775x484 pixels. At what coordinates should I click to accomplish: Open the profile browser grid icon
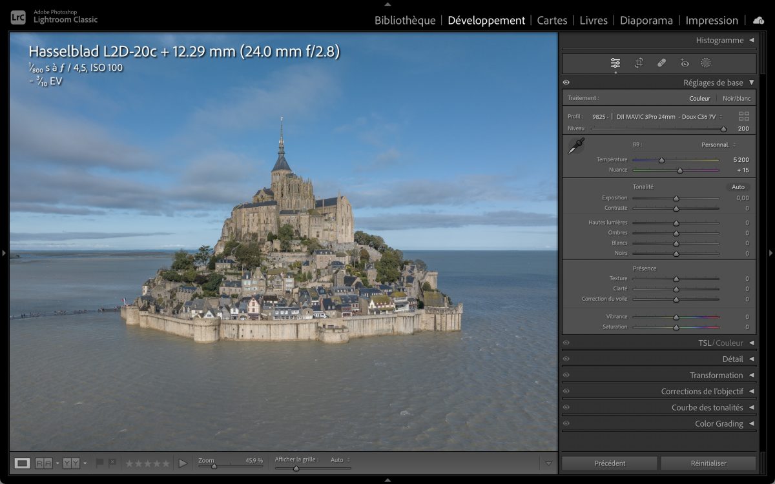744,116
